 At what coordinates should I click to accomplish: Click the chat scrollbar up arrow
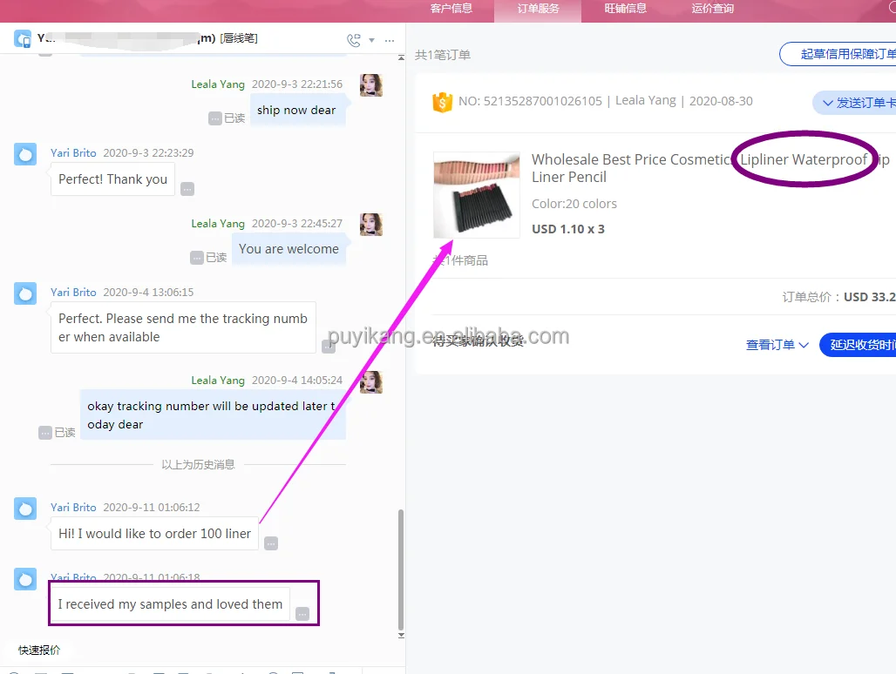(x=401, y=57)
